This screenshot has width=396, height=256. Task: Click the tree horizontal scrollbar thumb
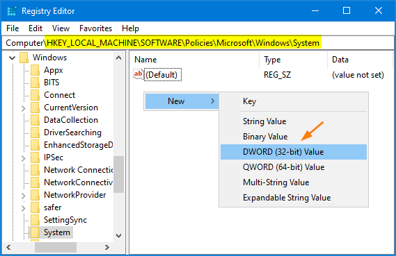[x=56, y=247]
